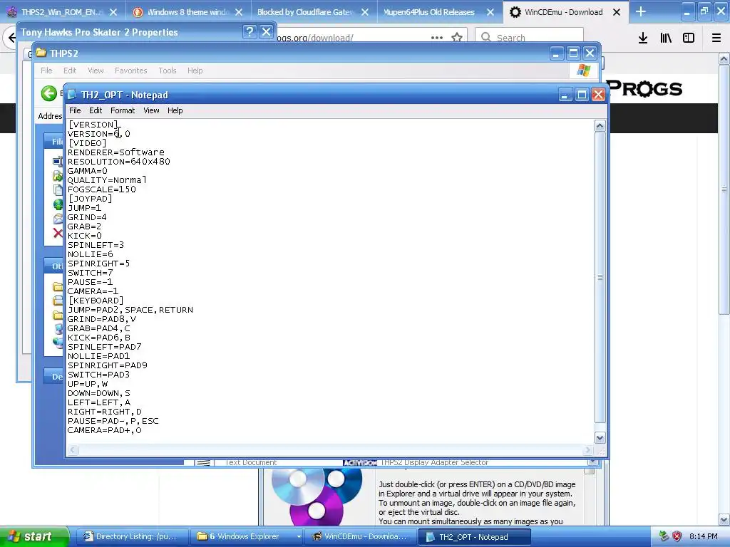This screenshot has width=730, height=547.
Task: Open Notepad File menu
Action: (75, 110)
